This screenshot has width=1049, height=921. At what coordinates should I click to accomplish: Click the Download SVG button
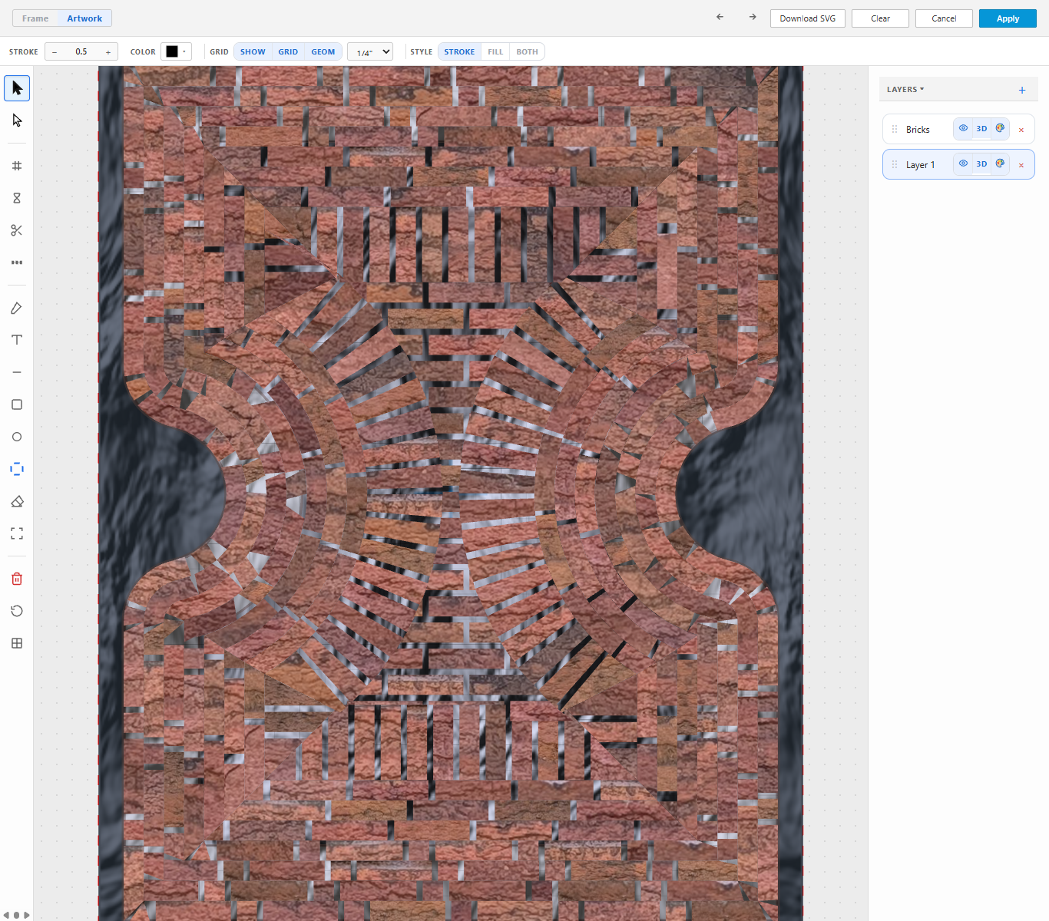point(808,18)
